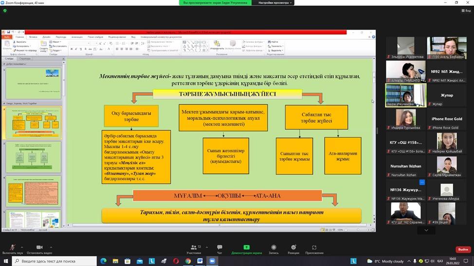474x266 pixels.
Task: Expand audio options arrow beside microphone
Action: click(x=23, y=247)
